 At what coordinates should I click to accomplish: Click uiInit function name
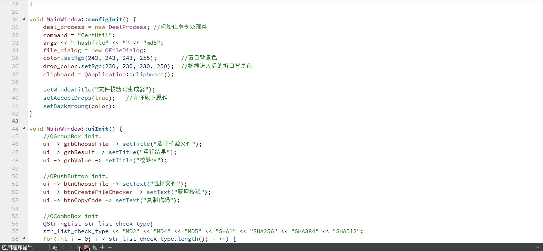(x=98, y=129)
